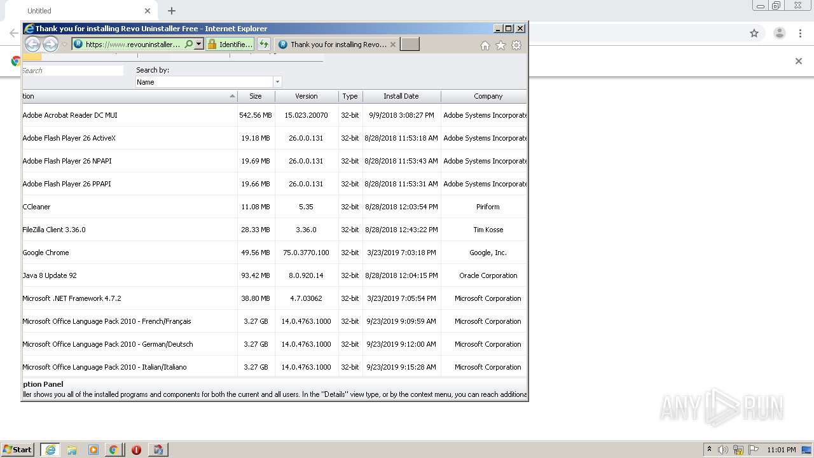Open Internet Explorer home page

pyautogui.click(x=485, y=45)
